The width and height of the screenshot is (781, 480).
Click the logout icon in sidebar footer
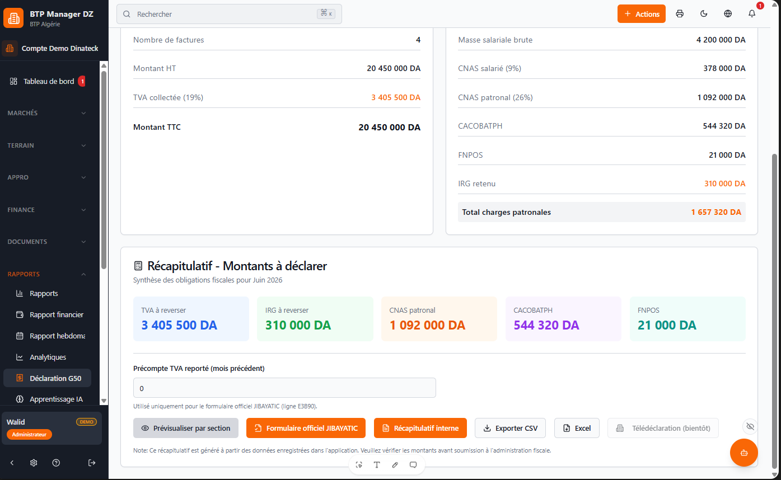(x=92, y=463)
